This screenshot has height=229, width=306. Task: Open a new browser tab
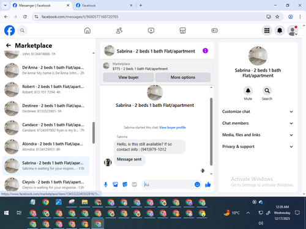tap(141, 5)
